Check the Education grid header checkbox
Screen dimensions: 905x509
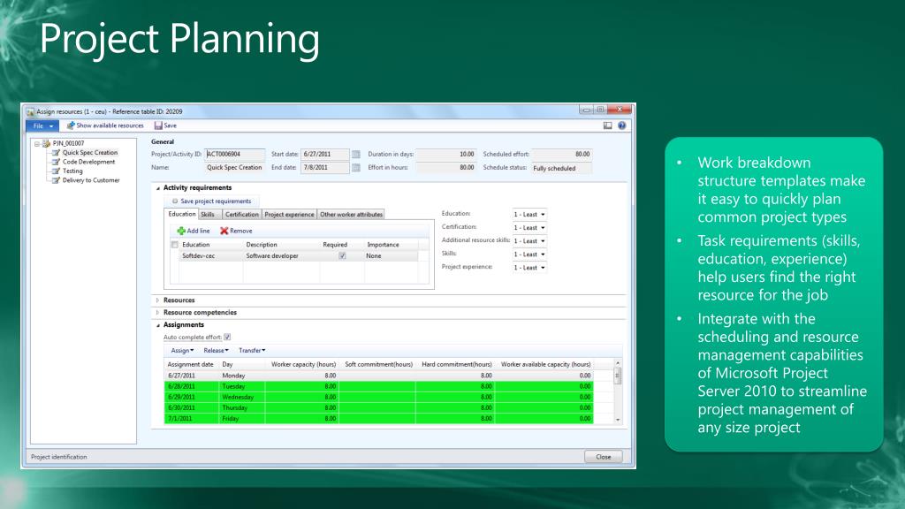[175, 245]
